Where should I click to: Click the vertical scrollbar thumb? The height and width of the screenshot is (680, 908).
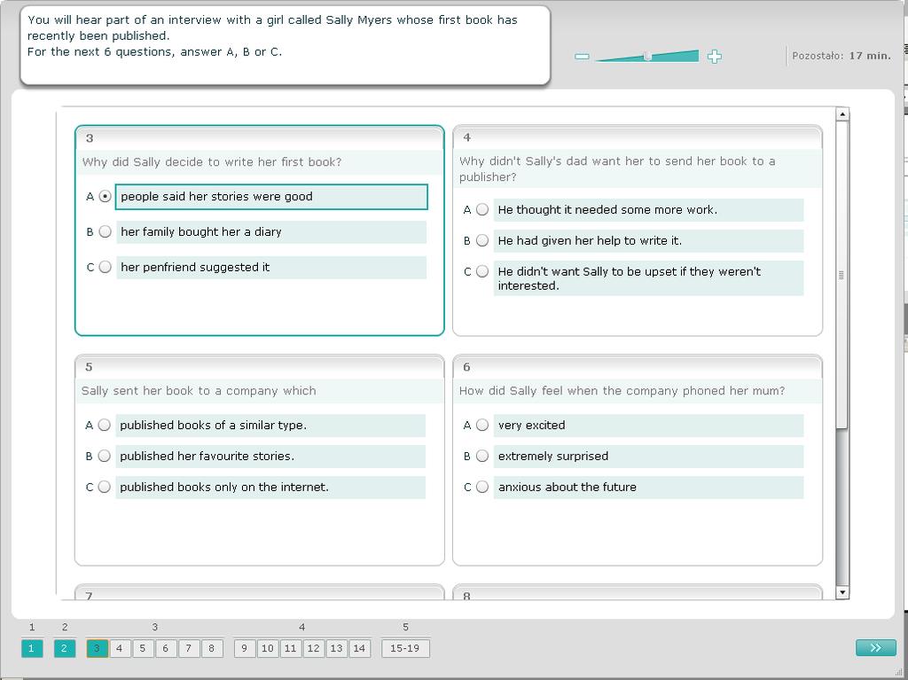pyautogui.click(x=842, y=275)
